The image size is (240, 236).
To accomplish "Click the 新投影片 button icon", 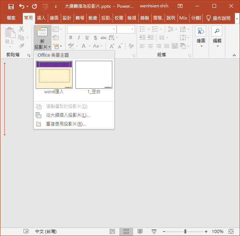I will (x=42, y=32).
